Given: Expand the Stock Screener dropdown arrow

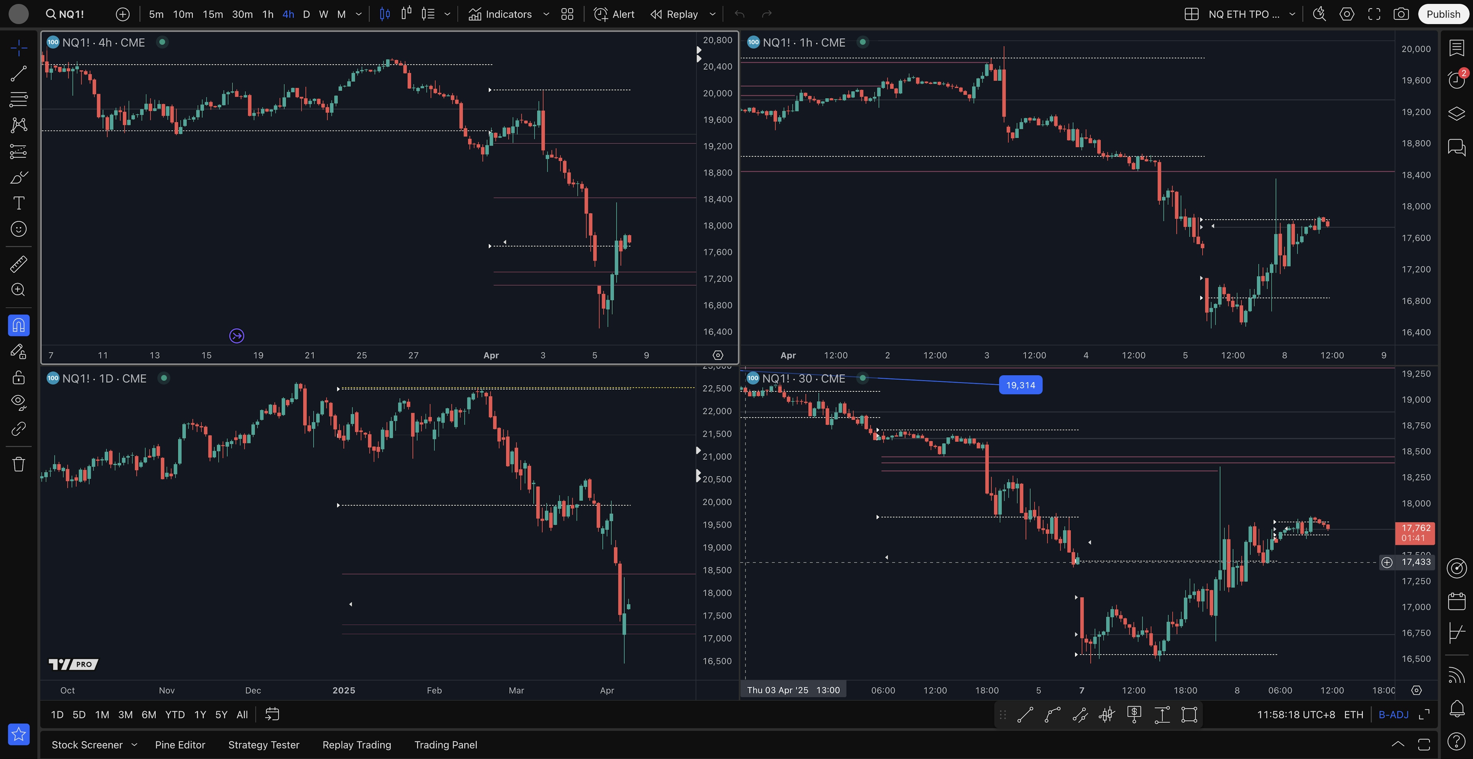Looking at the screenshot, I should pos(134,745).
